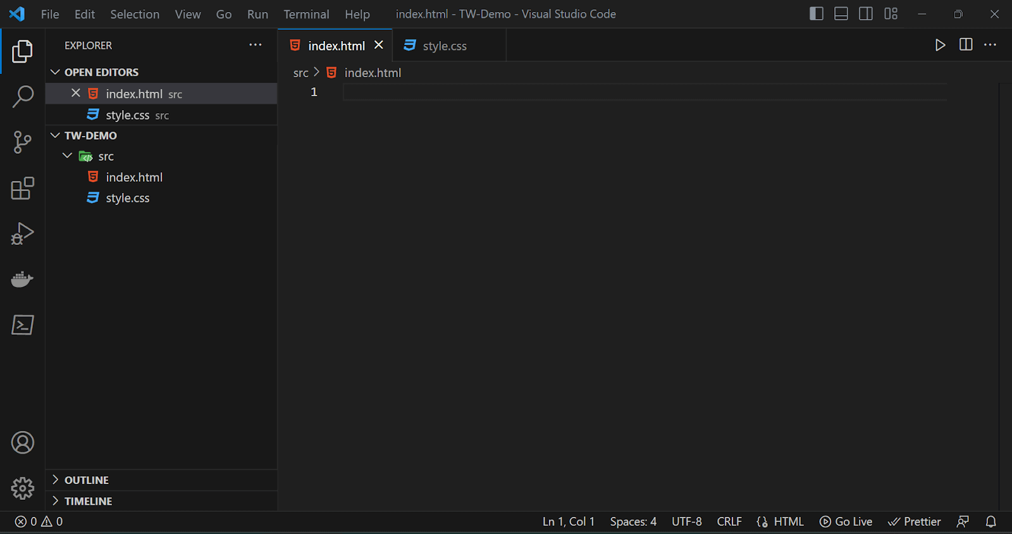Open the Explorer view in activity bar
Image resolution: width=1012 pixels, height=534 pixels.
pos(22,51)
